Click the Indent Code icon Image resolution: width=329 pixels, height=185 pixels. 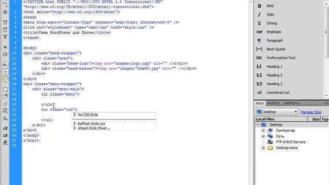coord(5,128)
